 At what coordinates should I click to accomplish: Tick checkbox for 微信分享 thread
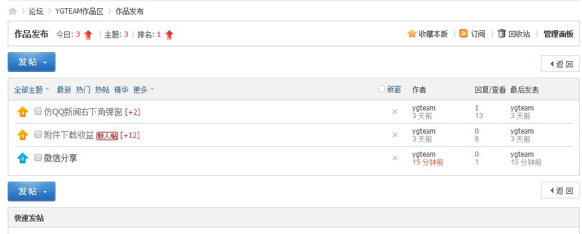point(38,157)
